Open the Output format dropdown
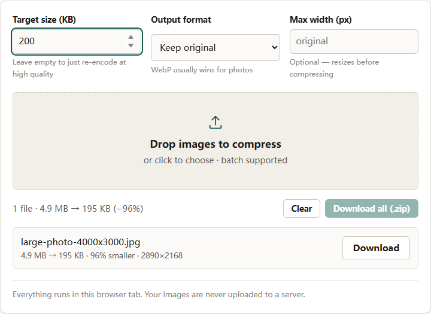This screenshot has width=431, height=314. tap(215, 47)
